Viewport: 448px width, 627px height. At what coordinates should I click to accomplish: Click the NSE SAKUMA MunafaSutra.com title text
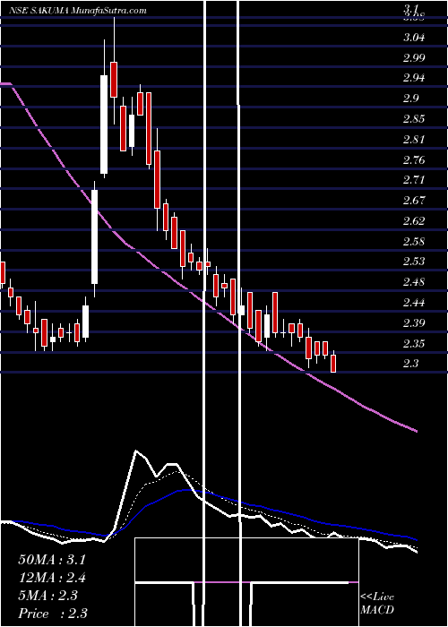77,11
